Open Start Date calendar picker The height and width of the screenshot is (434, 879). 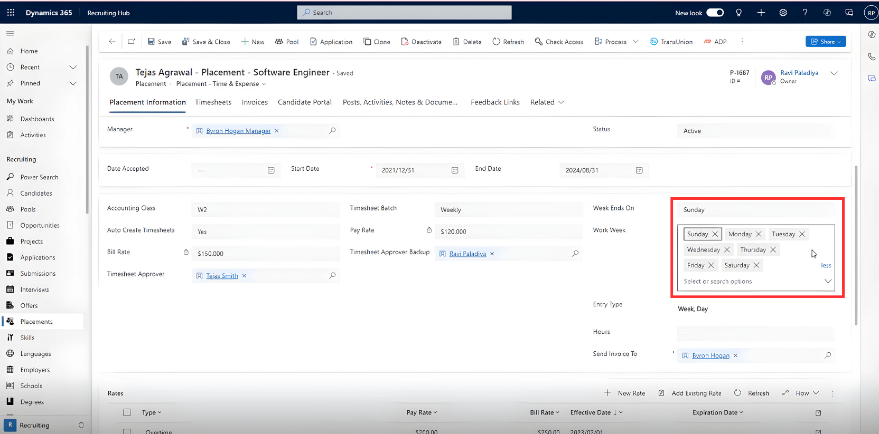click(x=455, y=170)
